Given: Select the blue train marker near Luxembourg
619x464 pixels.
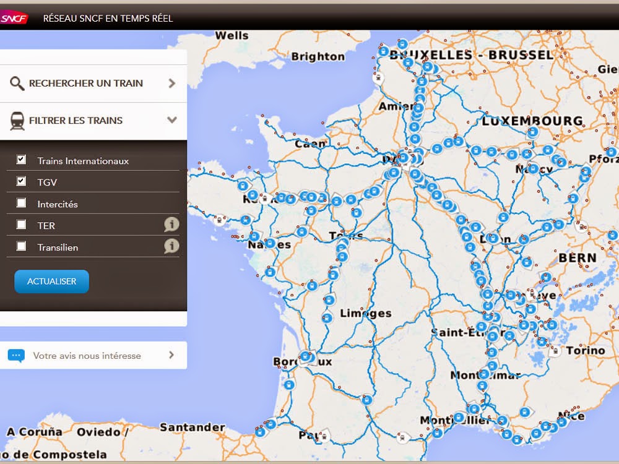Looking at the screenshot, I should click(532, 132).
